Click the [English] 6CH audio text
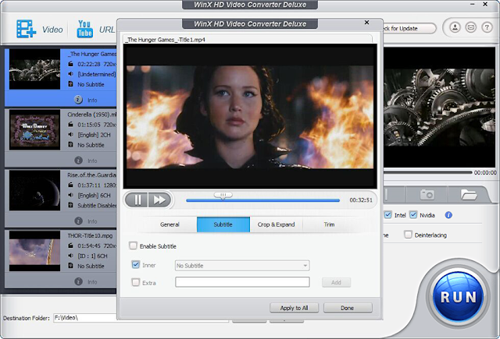 pos(94,196)
